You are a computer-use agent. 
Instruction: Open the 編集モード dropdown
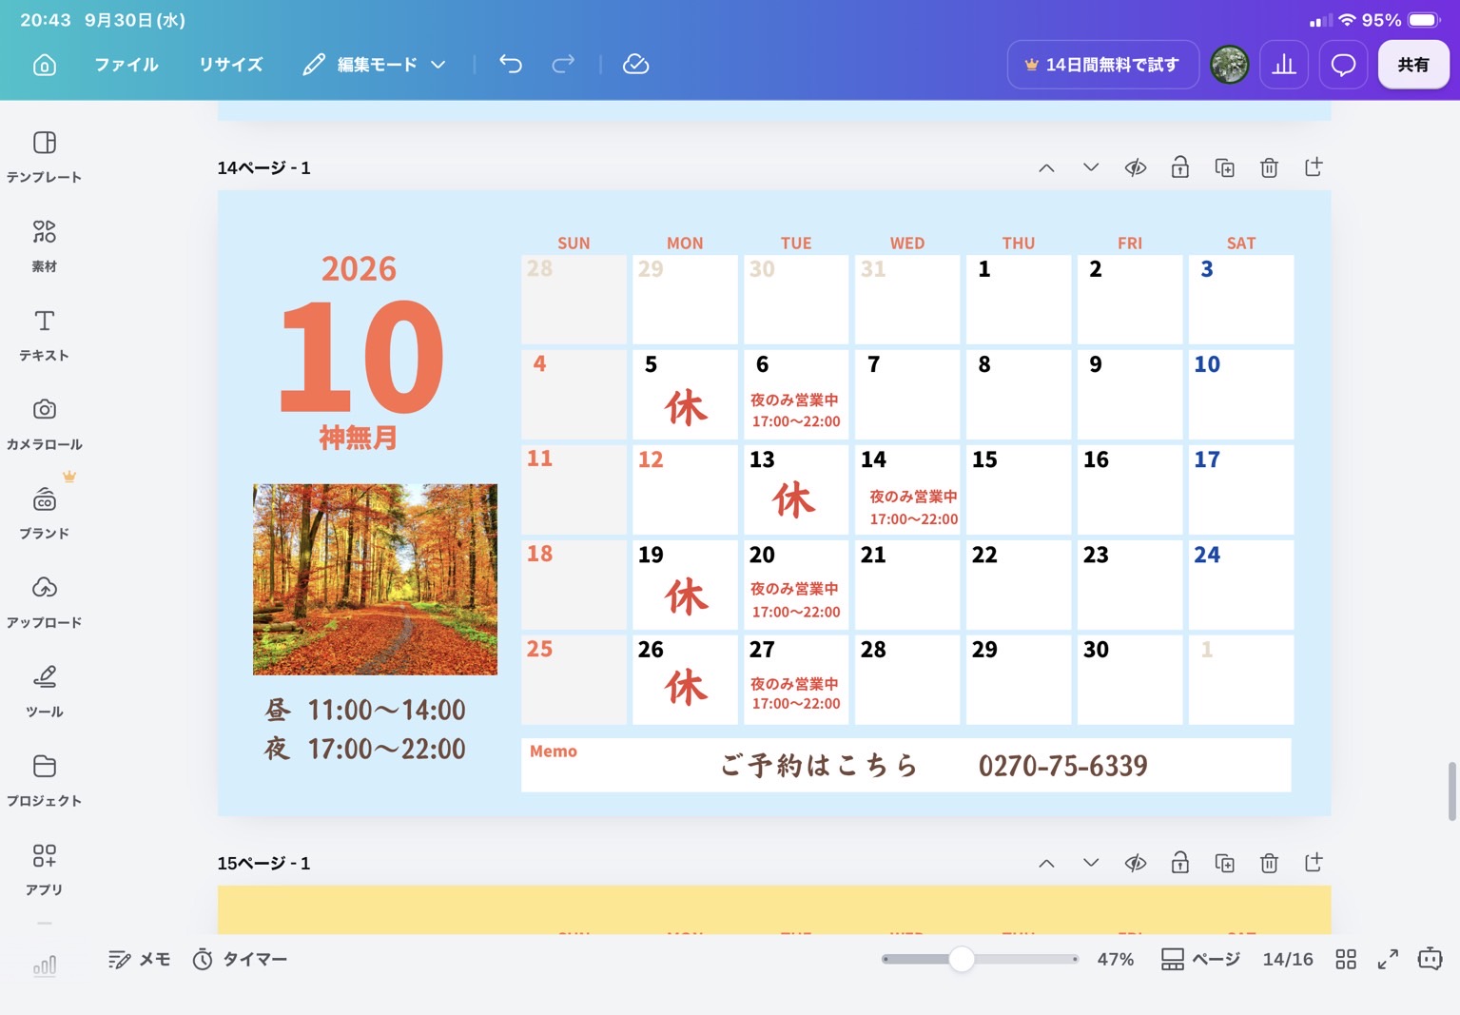pyautogui.click(x=375, y=65)
